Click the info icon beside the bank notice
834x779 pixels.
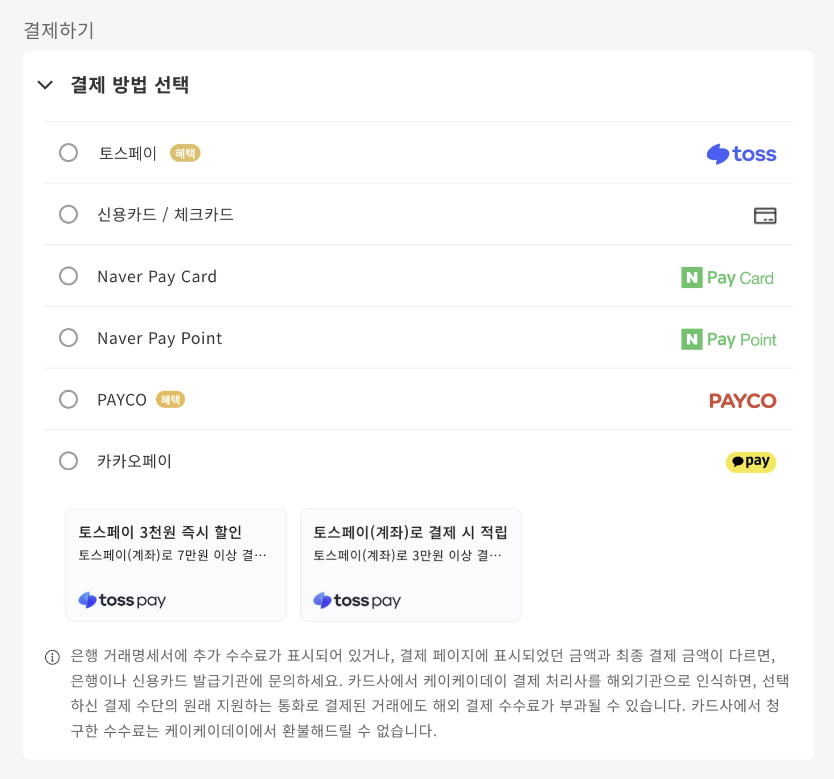pyautogui.click(x=52, y=657)
